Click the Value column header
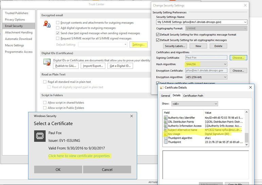The image size is (262, 185). click(224, 113)
